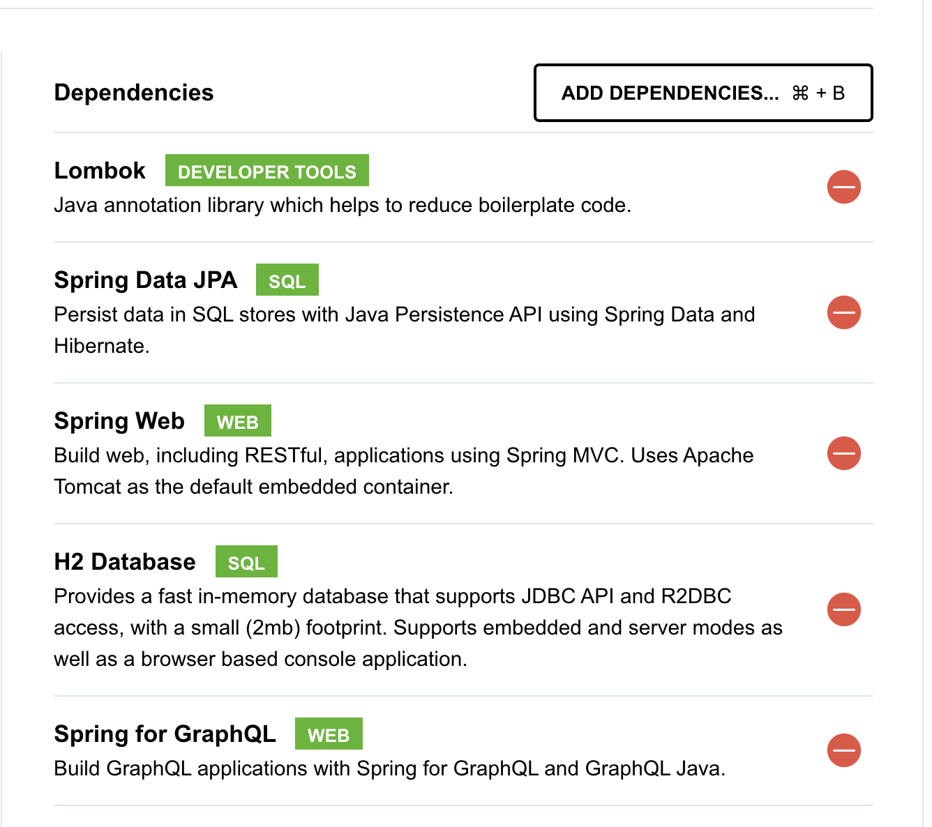932x827 pixels.
Task: Click the WEB badge next to Spring Web
Action: coord(237,420)
